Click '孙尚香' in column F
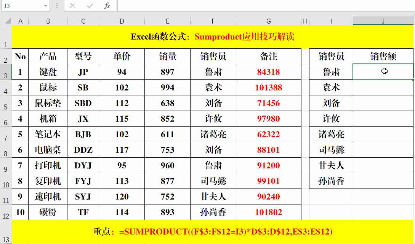415x244 pixels. pyautogui.click(x=213, y=212)
